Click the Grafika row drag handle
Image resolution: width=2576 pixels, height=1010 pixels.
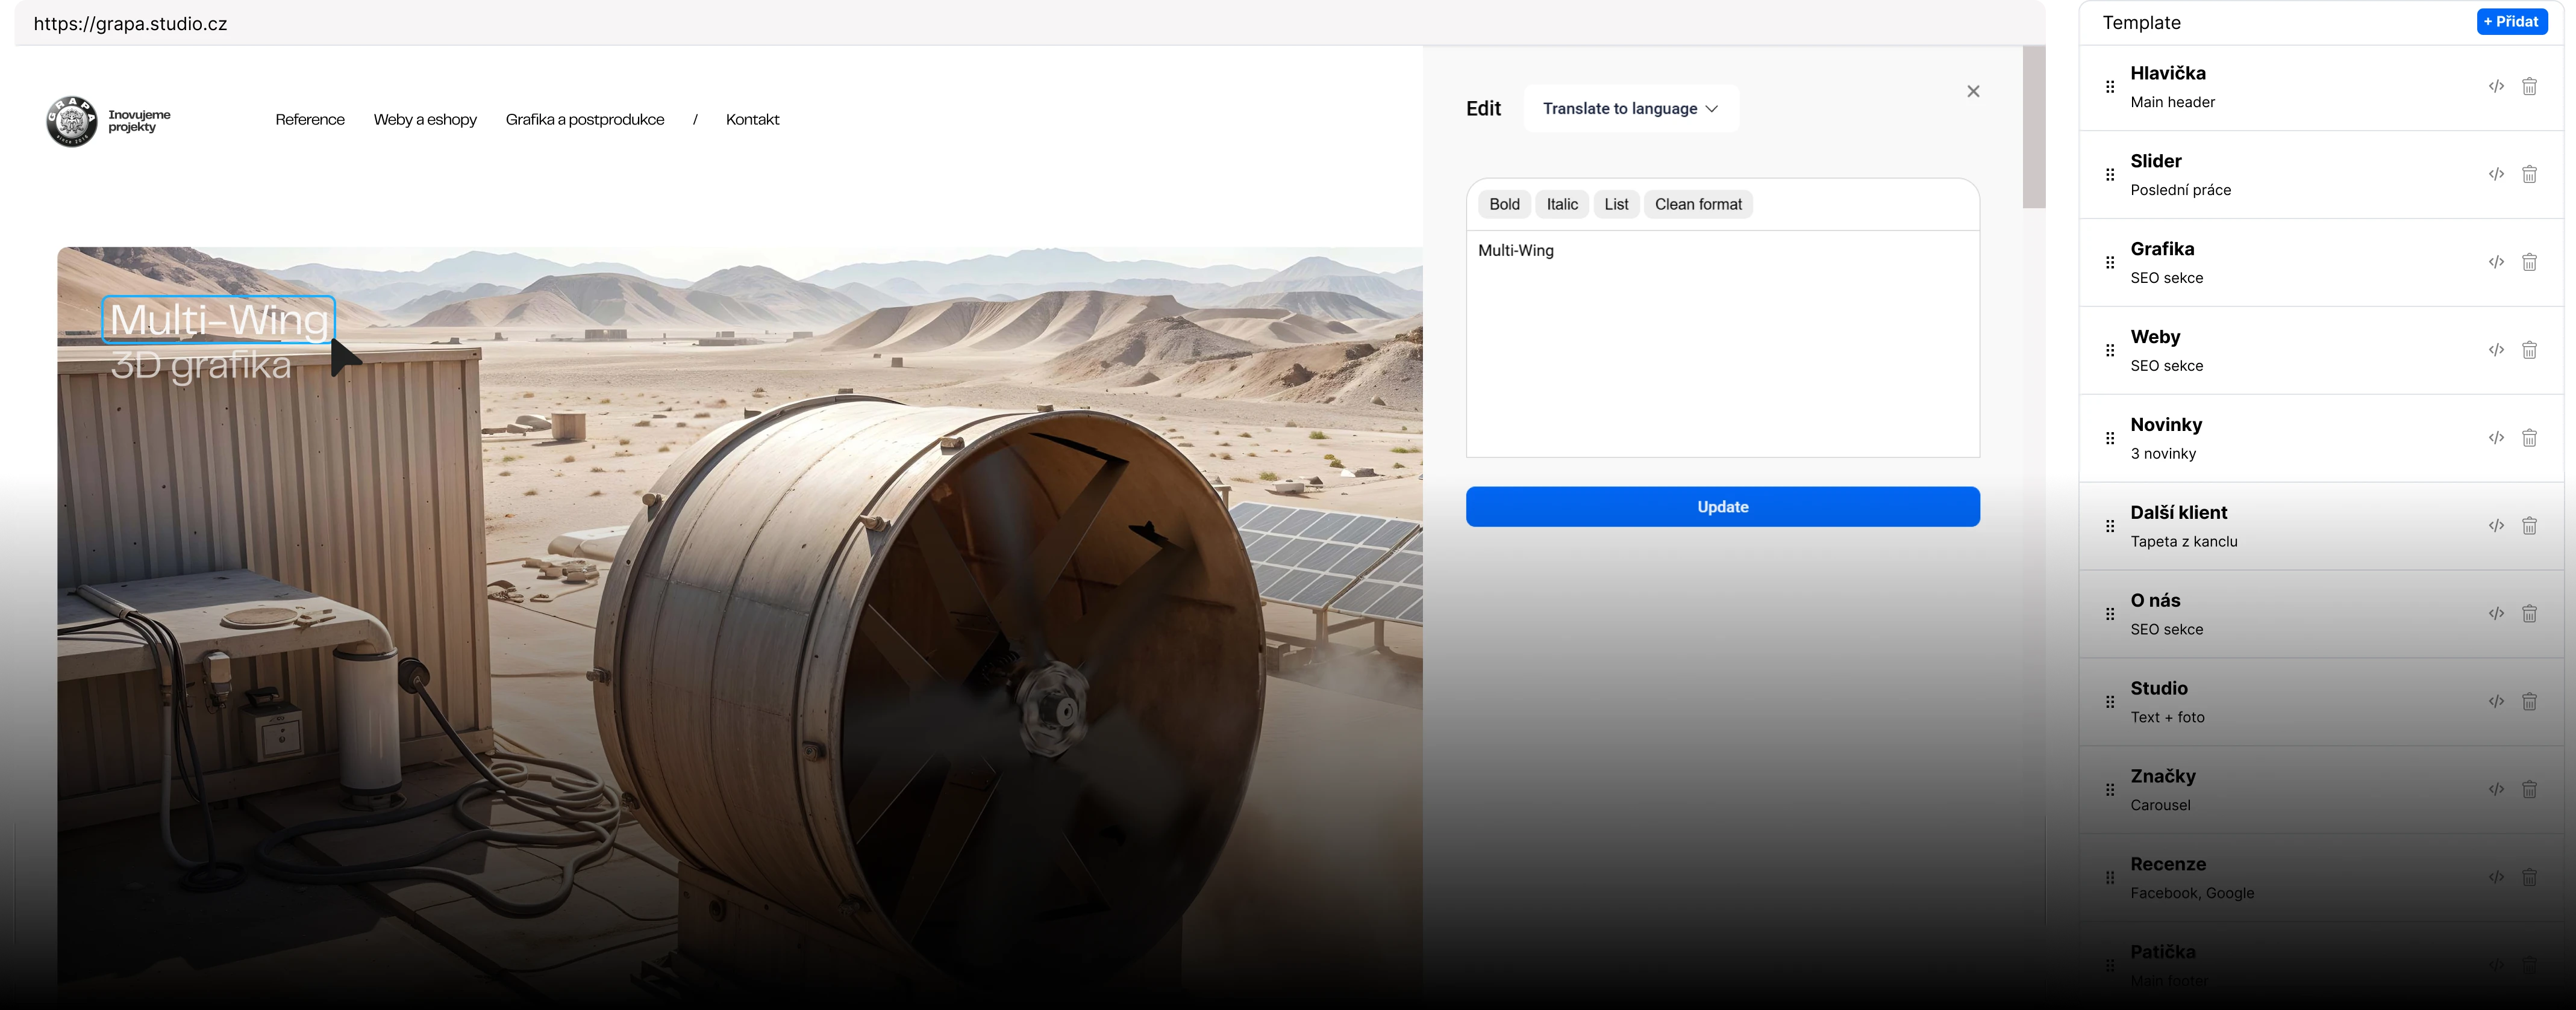pos(2110,263)
